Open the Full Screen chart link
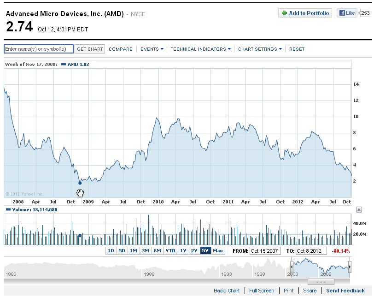The image size is (374, 297). click(262, 291)
